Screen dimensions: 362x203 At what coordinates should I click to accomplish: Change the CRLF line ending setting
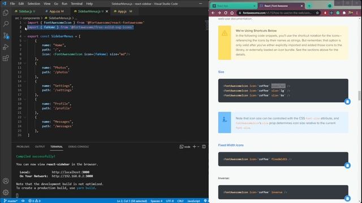coord(180,201)
